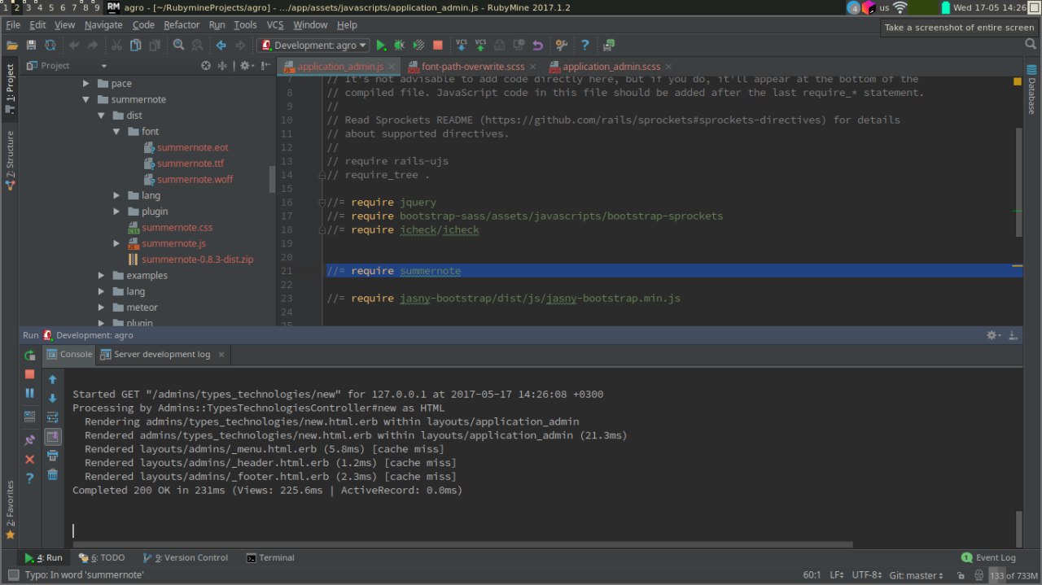Expand the examples folder in project tree

coord(102,276)
